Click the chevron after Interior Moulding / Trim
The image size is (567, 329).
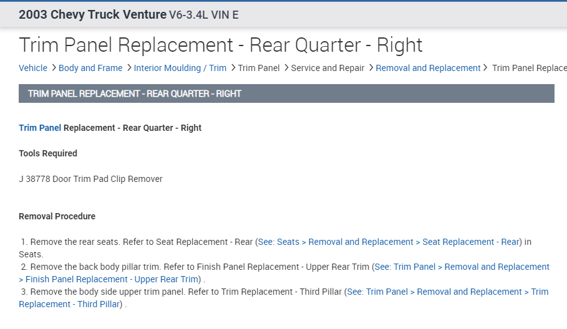pyautogui.click(x=233, y=67)
